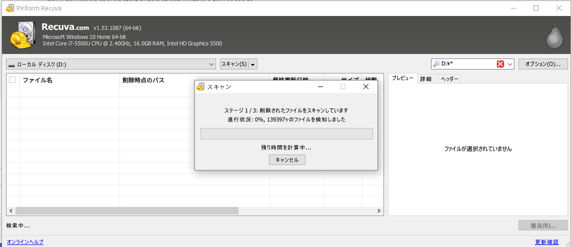Clear the D:¥* filter with the red X
The height and width of the screenshot is (247, 571).
[x=500, y=64]
